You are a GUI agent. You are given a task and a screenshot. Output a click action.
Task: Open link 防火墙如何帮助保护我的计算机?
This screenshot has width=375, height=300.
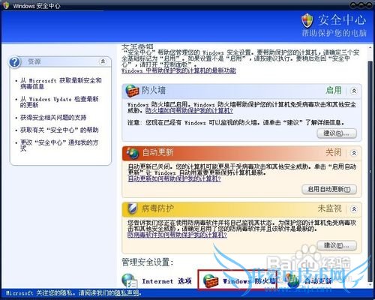tap(189, 111)
